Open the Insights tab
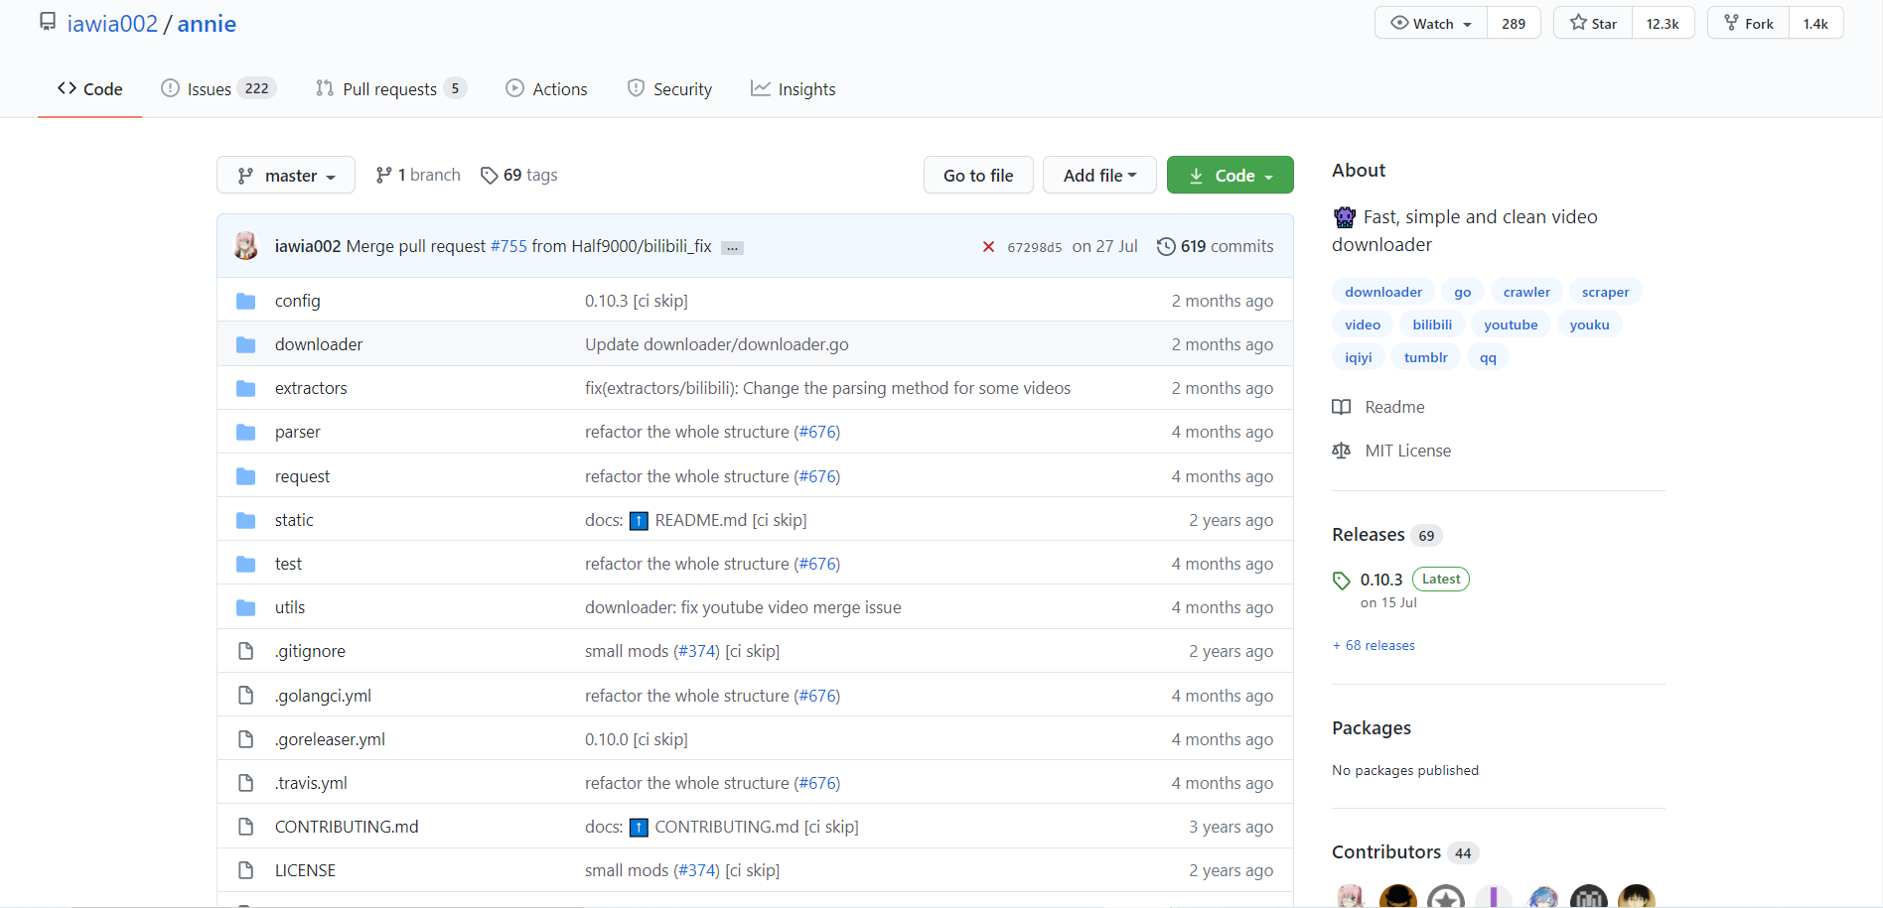 794,89
